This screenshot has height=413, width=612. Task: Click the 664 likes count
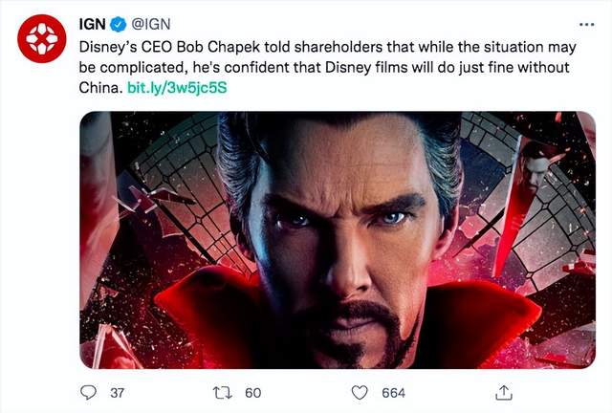click(x=393, y=393)
